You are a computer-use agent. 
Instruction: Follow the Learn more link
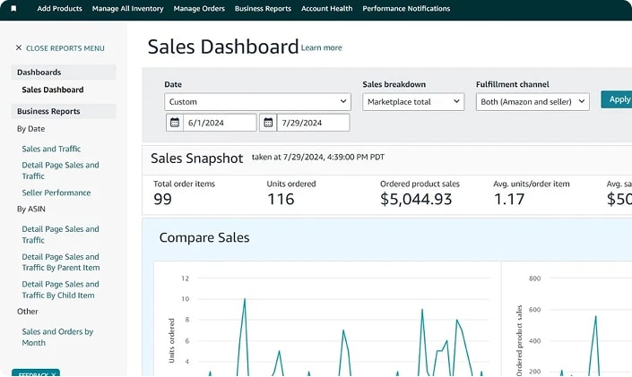tap(321, 48)
